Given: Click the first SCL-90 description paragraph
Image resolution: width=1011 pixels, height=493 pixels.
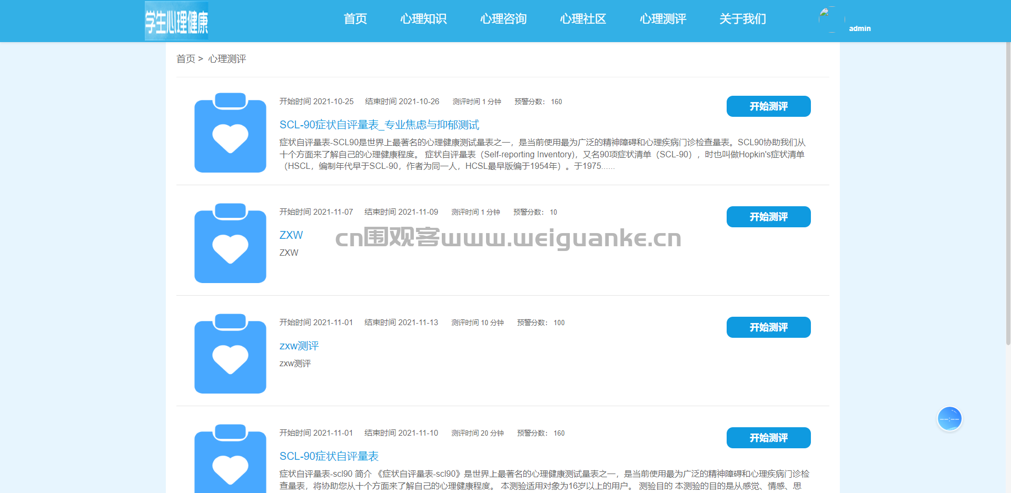Looking at the screenshot, I should [x=542, y=154].
